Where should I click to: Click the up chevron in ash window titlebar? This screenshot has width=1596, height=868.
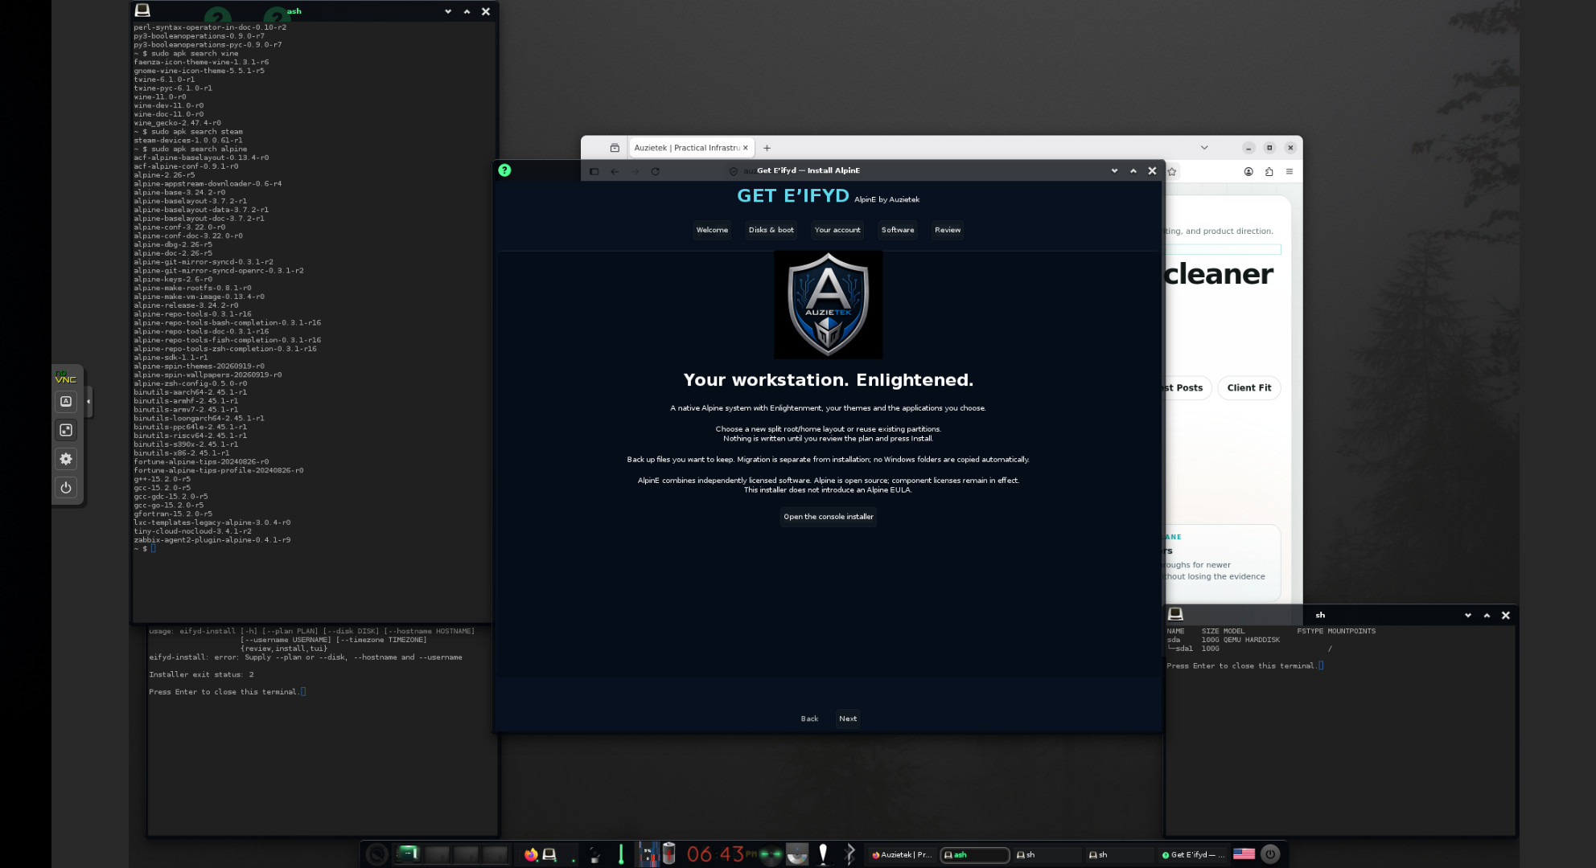pos(467,12)
